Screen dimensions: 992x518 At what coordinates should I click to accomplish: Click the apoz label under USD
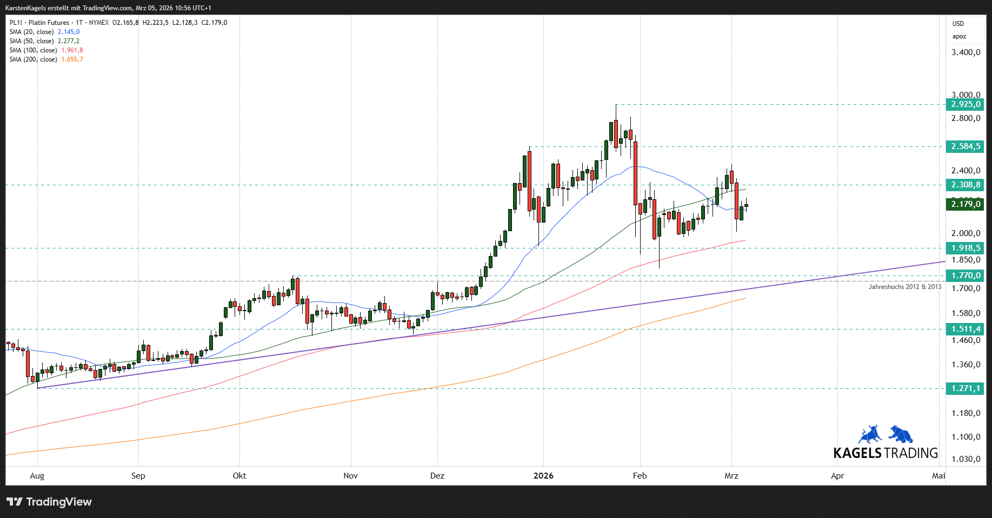[959, 37]
